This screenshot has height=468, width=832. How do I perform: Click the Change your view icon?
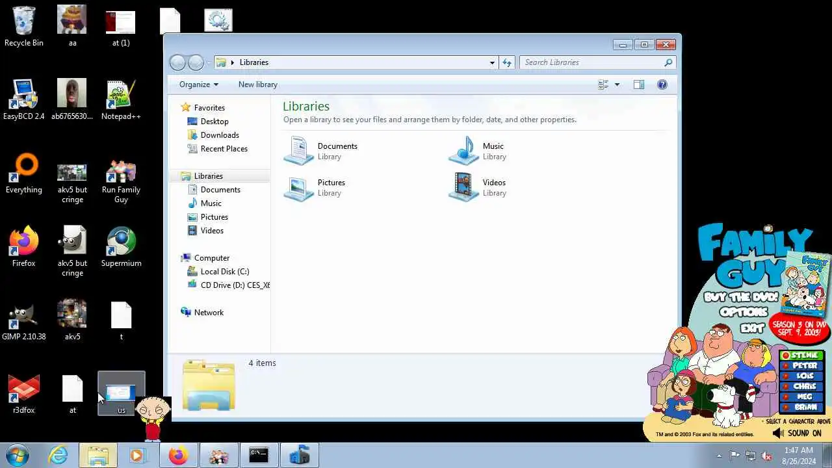[x=603, y=84]
